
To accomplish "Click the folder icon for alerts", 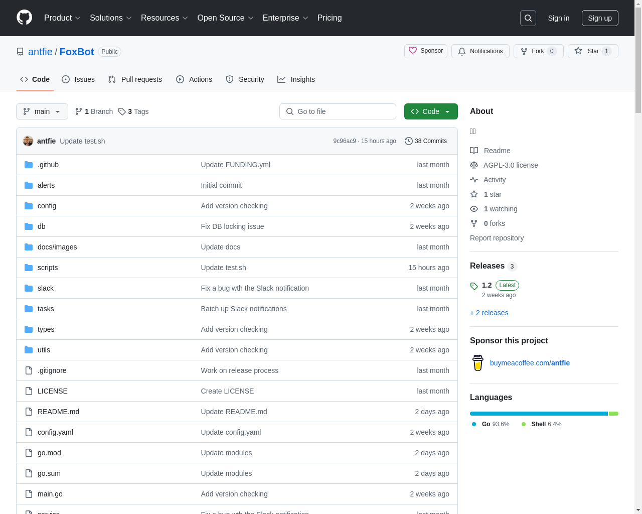I will pos(29,185).
